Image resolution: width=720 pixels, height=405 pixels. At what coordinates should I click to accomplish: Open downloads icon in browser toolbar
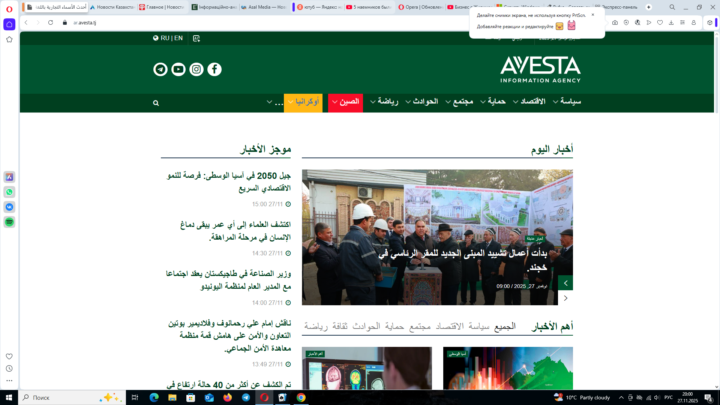point(671,22)
